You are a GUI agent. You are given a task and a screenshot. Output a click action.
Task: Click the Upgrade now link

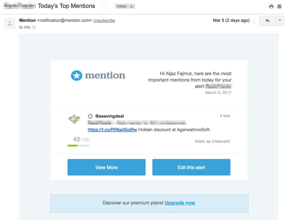point(180,203)
